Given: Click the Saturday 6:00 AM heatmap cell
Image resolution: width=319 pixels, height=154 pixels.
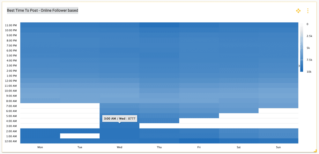Looking at the screenshot, I should coord(239,111).
